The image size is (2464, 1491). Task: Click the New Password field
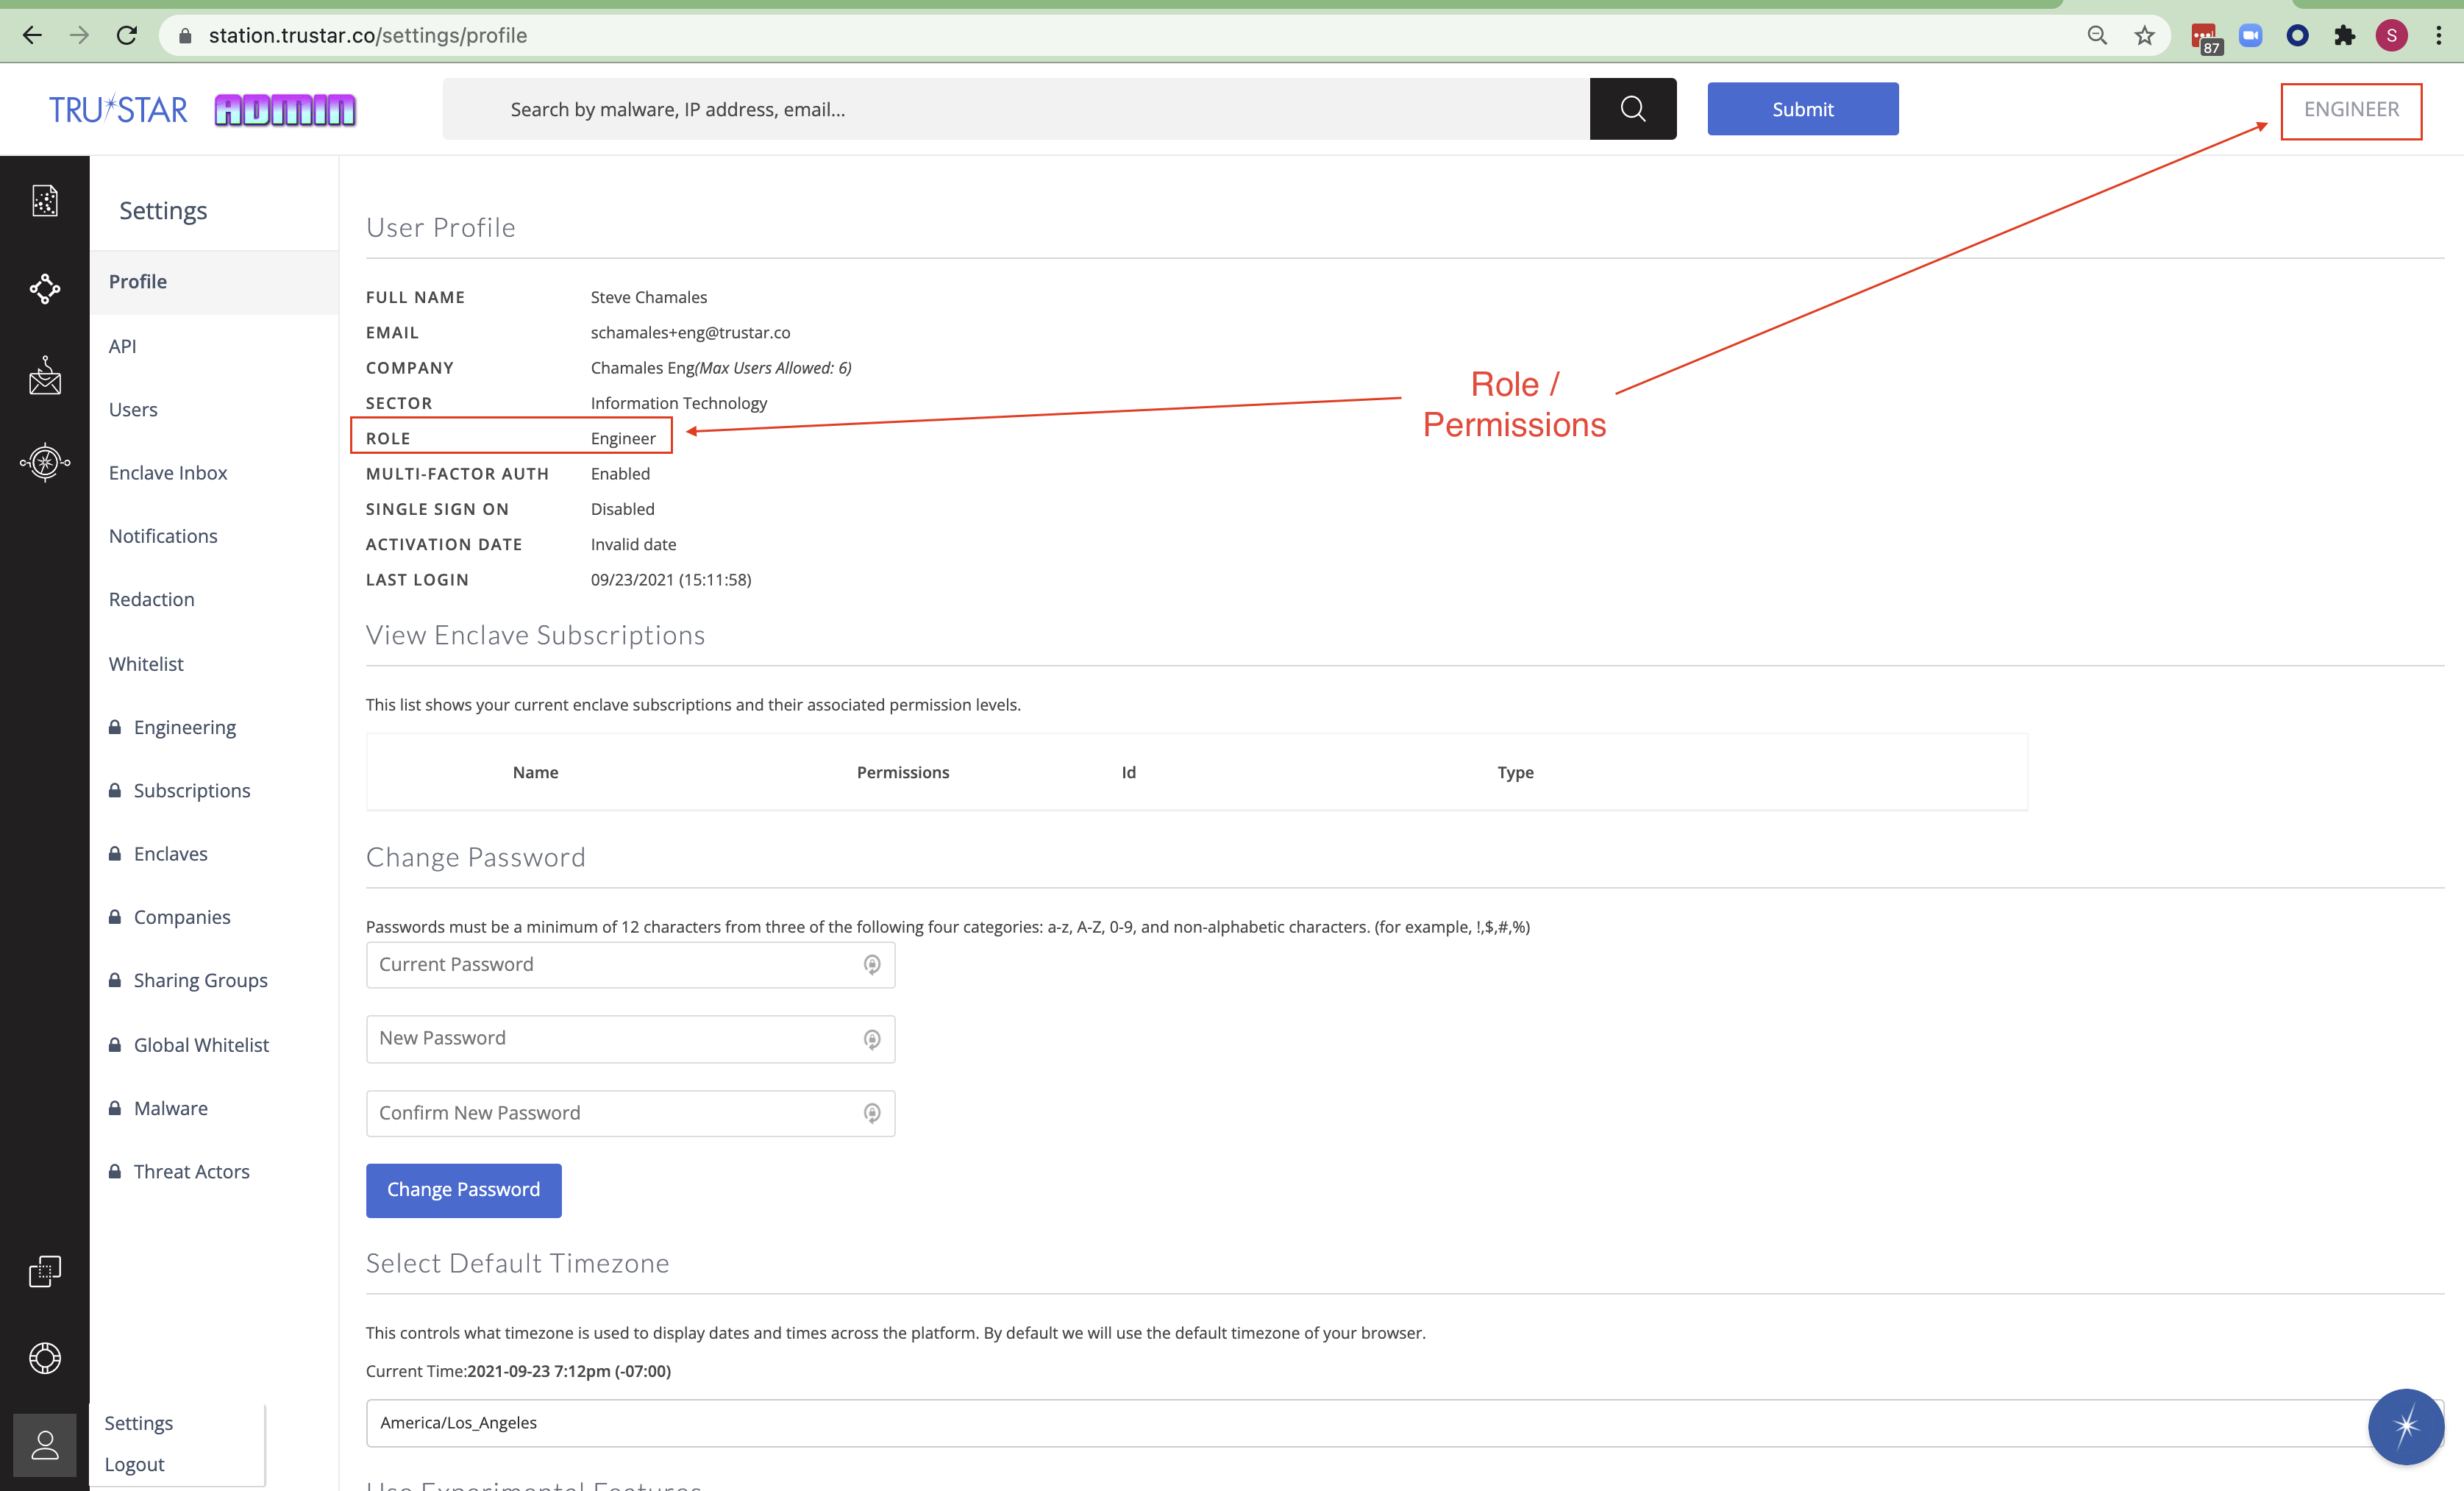pos(630,1039)
